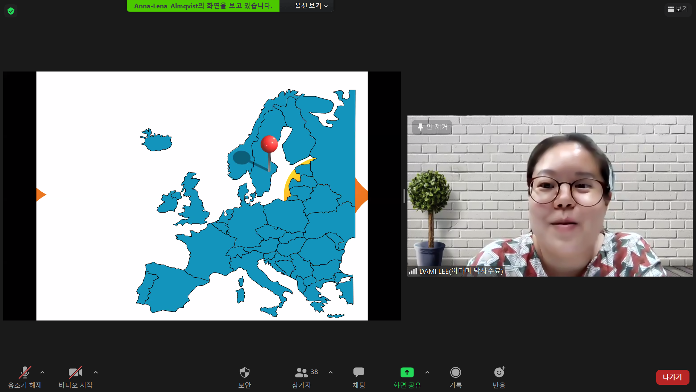
Task: Open the Security shield icon
Action: click(245, 372)
